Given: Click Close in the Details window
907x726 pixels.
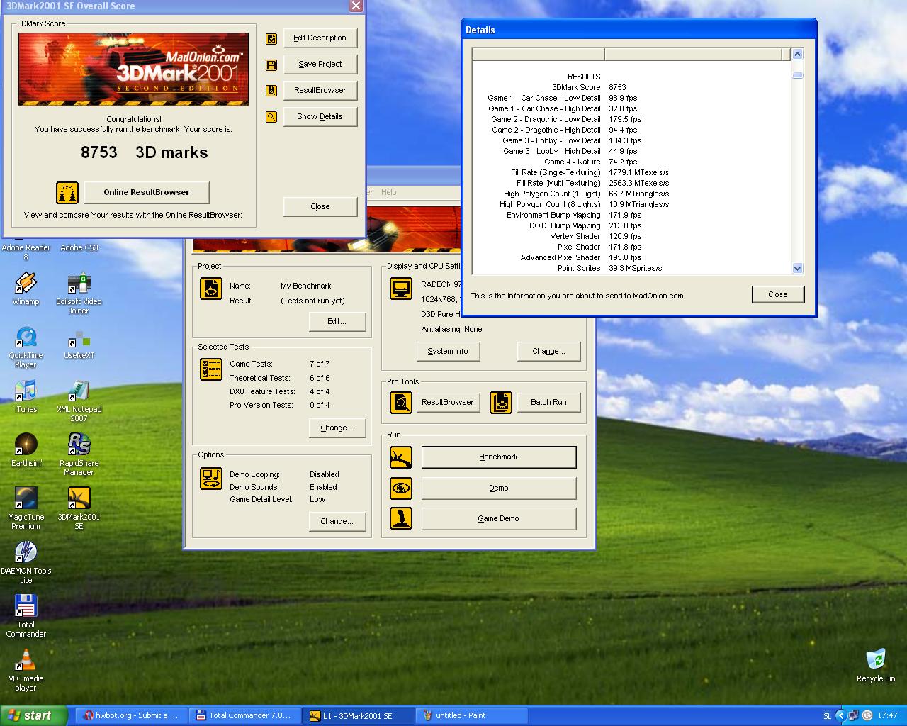Looking at the screenshot, I should (x=778, y=294).
